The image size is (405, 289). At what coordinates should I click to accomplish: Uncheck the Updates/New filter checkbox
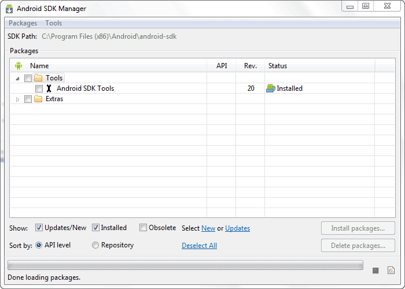(x=39, y=228)
